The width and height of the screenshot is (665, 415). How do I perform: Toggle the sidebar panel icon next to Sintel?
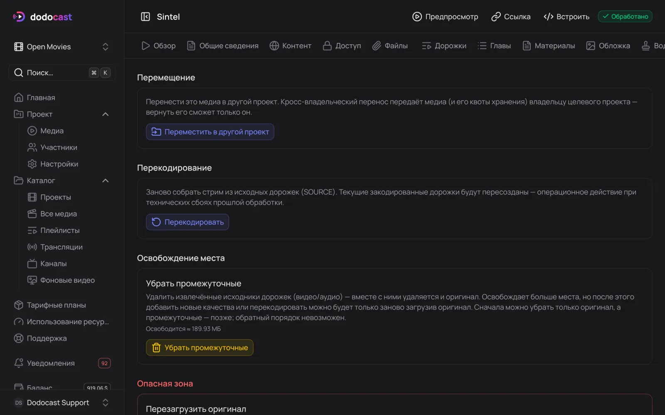tap(145, 17)
